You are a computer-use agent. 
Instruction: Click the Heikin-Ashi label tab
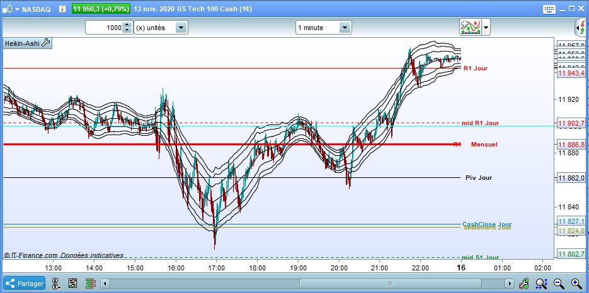pyautogui.click(x=22, y=43)
